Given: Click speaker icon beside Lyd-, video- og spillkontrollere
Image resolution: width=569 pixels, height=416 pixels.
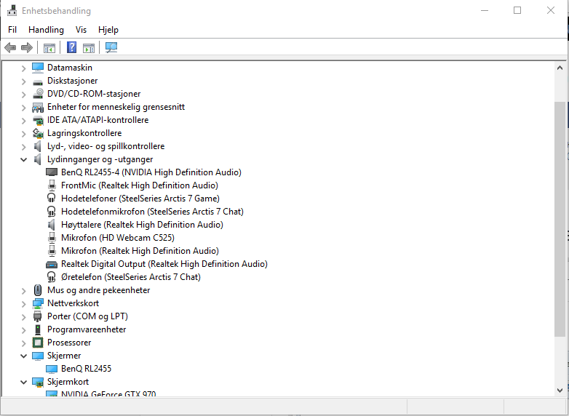Looking at the screenshot, I should point(38,146).
